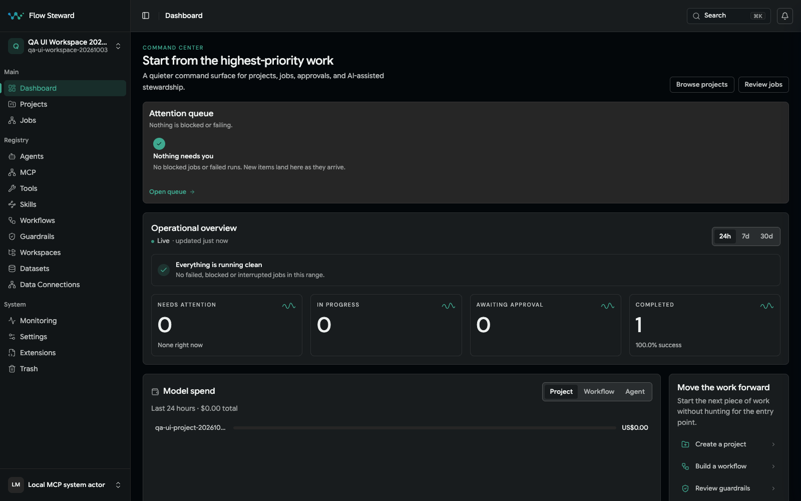
Task: Click the Review guardrails shield icon
Action: click(685, 488)
